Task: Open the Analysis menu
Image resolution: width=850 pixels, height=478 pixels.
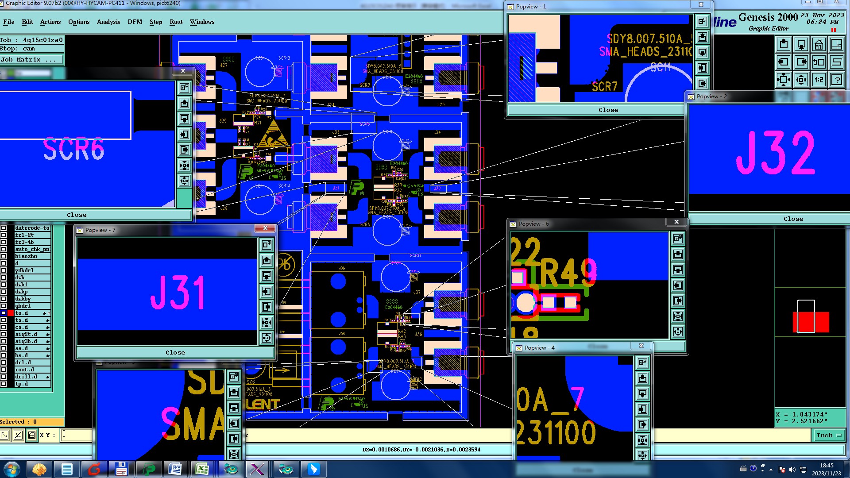Action: (108, 22)
